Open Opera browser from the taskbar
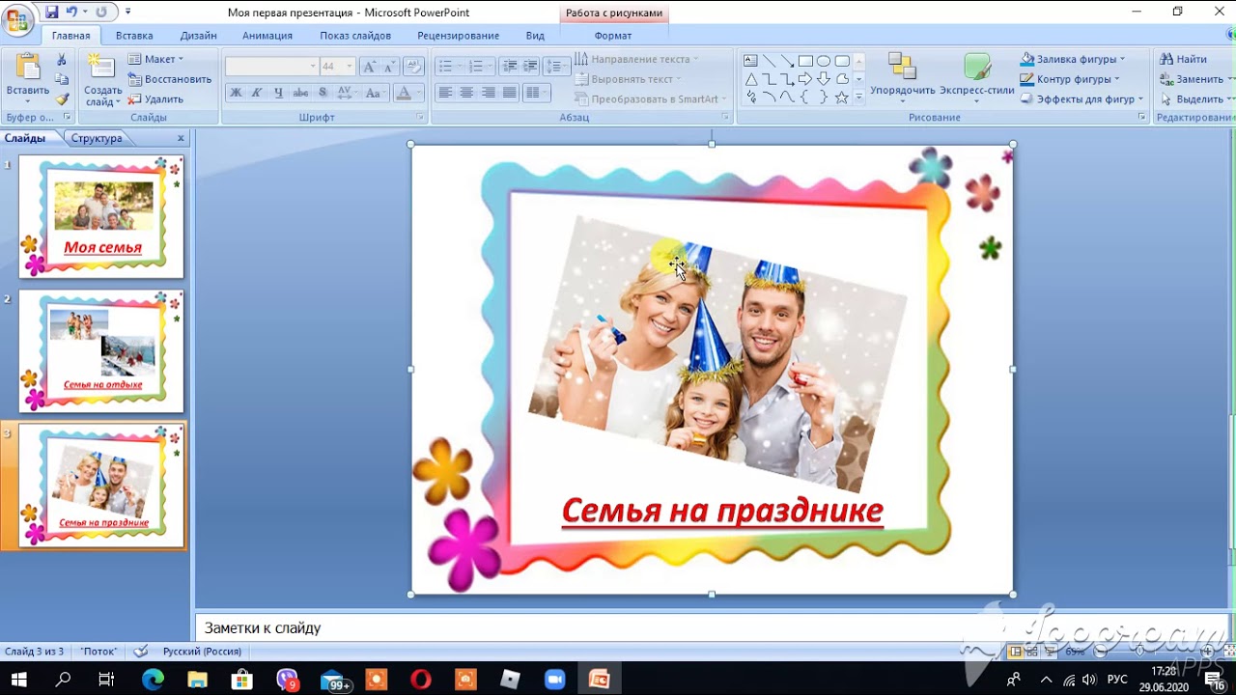 (421, 680)
